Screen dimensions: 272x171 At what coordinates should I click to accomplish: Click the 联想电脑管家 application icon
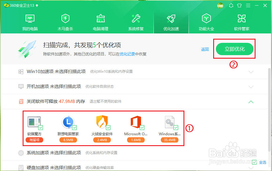coord(68,122)
